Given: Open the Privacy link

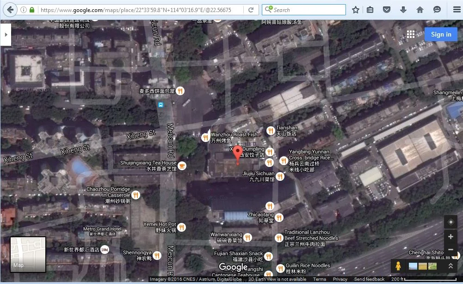Looking at the screenshot, I should (340, 279).
